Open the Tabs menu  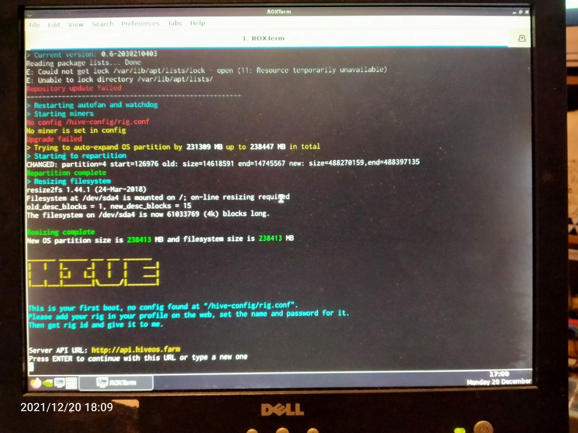[x=175, y=23]
